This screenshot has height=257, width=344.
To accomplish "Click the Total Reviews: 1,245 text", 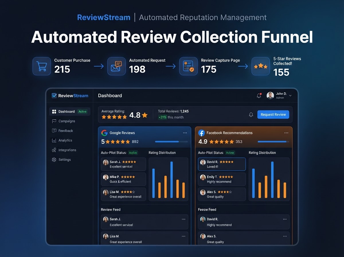I will pyautogui.click(x=173, y=111).
